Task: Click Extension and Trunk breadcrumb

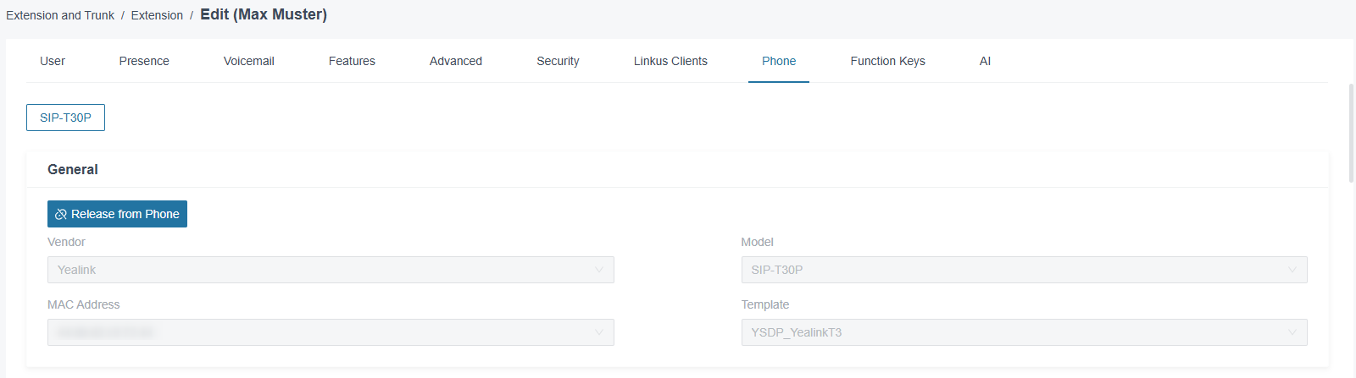Action: pos(60,15)
